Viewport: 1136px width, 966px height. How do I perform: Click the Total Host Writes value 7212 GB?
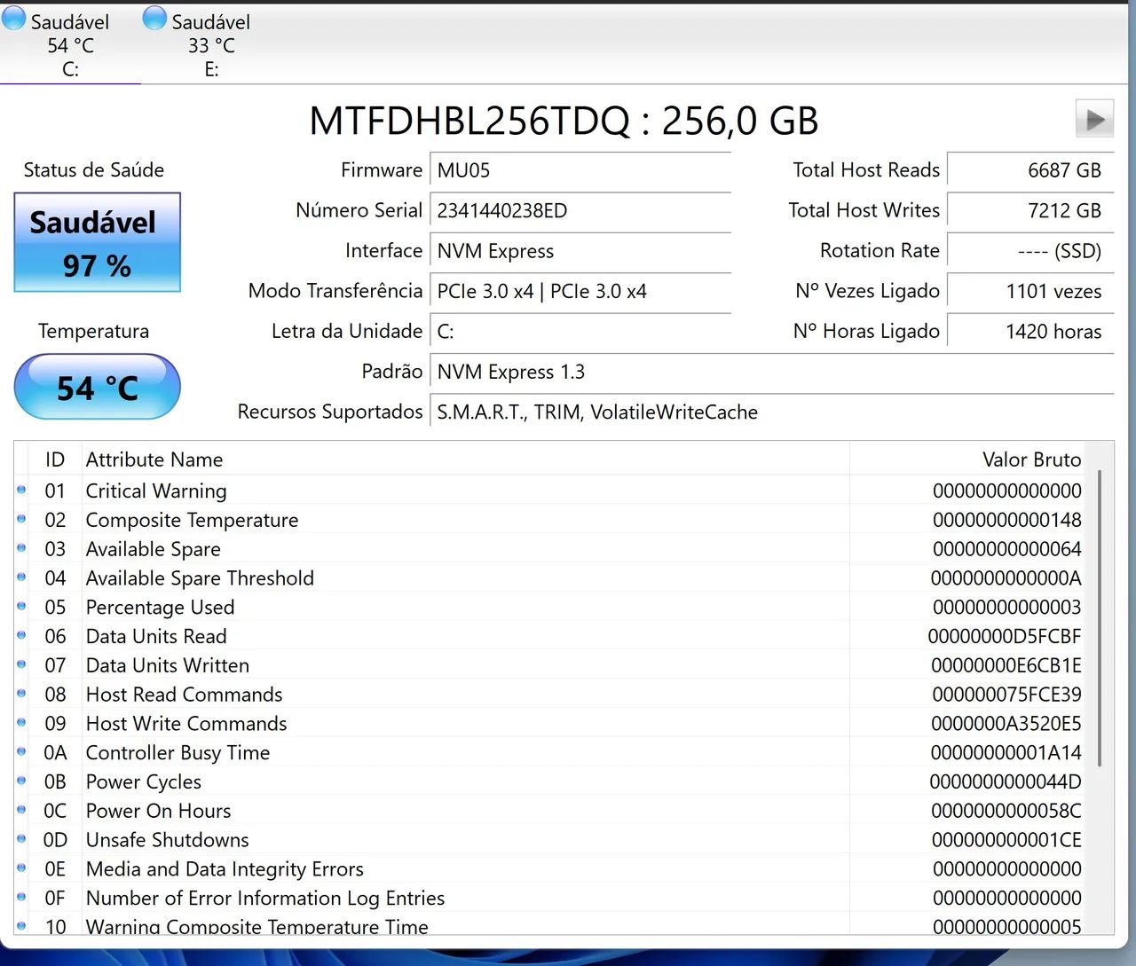point(1029,210)
